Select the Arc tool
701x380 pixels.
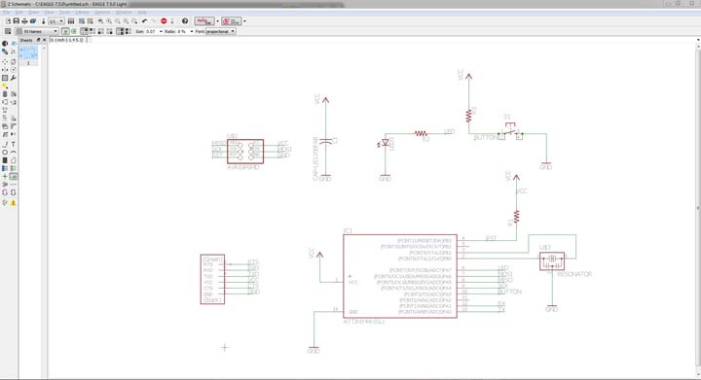pyautogui.click(x=14, y=152)
